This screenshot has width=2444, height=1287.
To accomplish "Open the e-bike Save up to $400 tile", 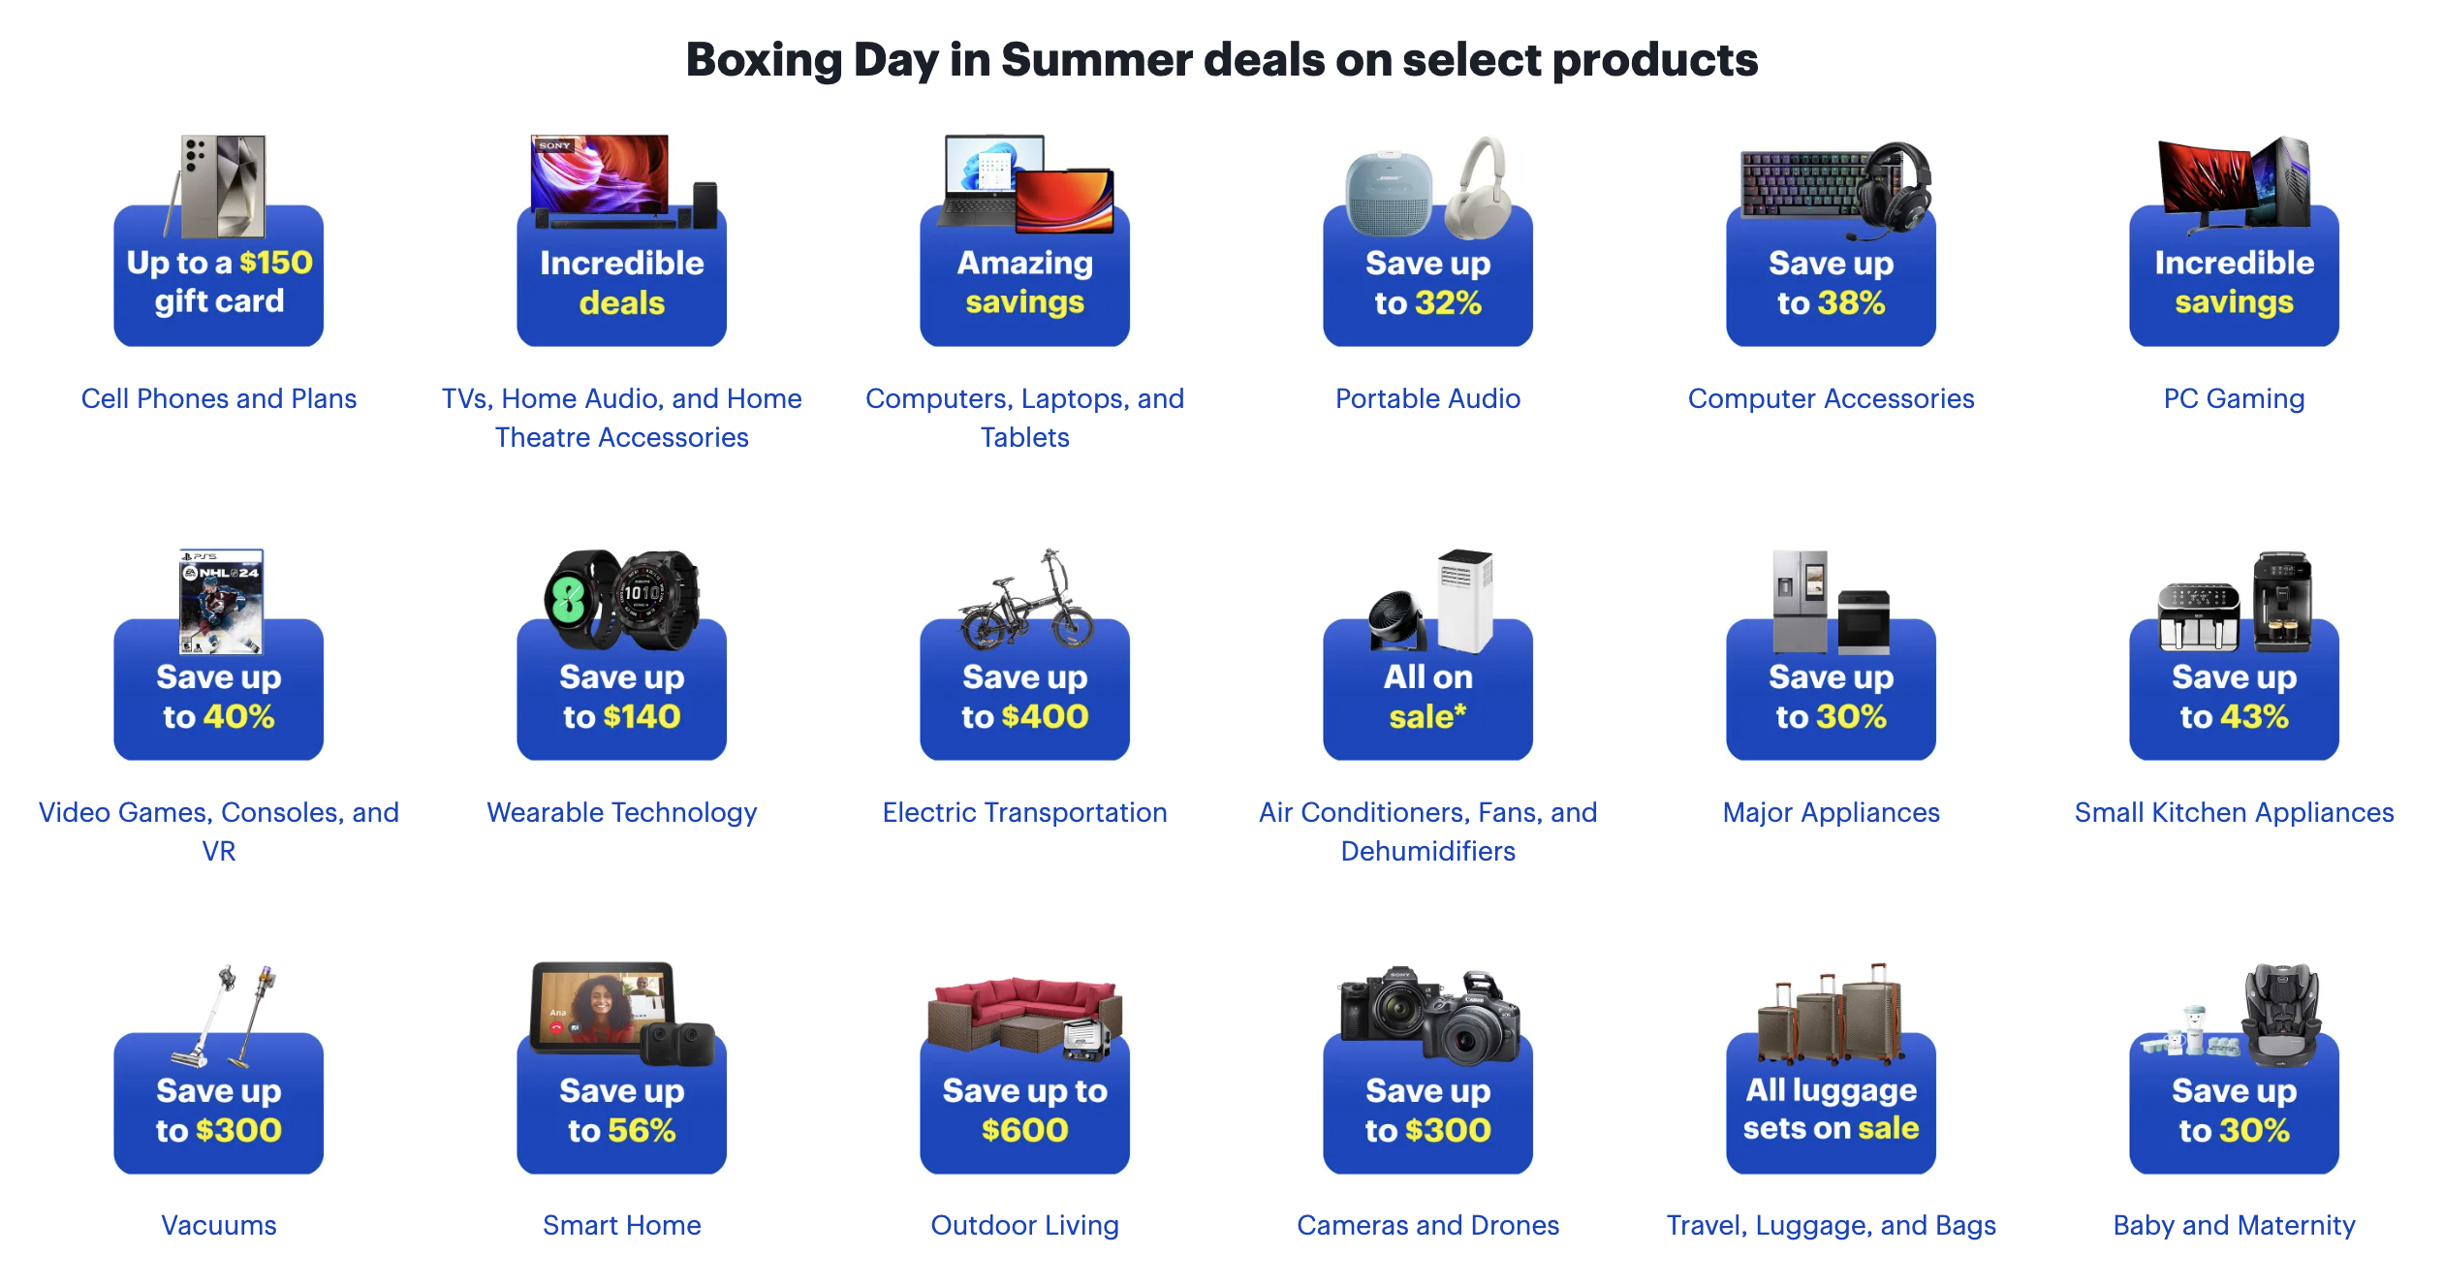I will tap(1025, 655).
